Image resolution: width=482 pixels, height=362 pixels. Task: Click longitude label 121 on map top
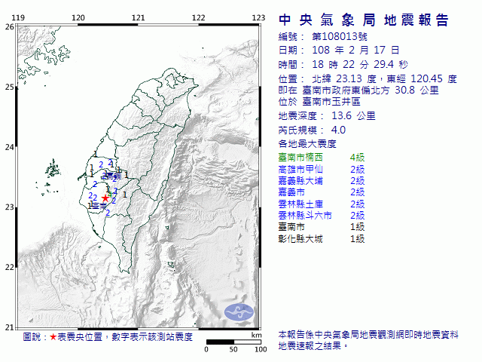tap(138, 18)
